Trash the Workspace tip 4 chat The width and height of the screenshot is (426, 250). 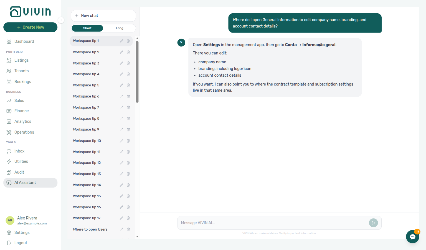(128, 74)
